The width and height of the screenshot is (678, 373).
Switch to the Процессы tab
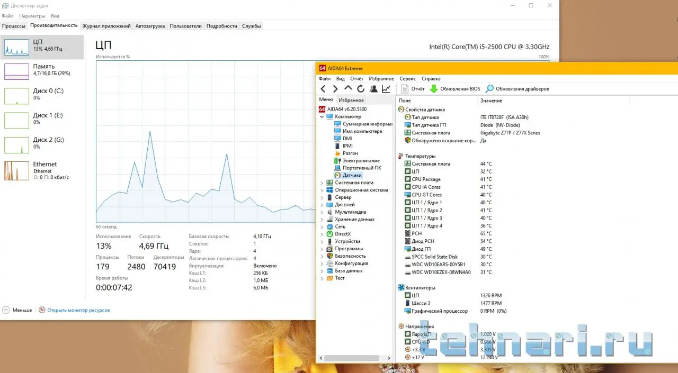coord(14,26)
